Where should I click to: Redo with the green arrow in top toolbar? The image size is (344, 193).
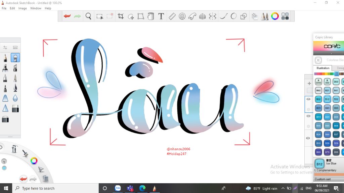click(x=78, y=16)
